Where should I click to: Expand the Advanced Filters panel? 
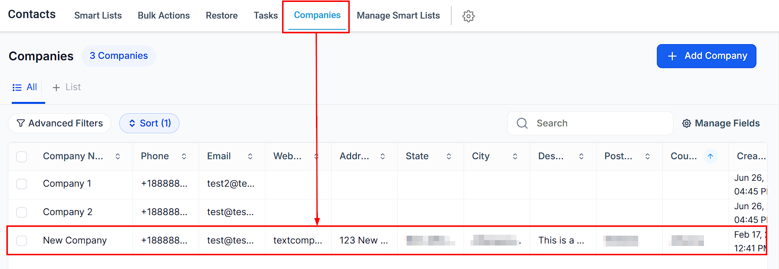click(x=60, y=123)
